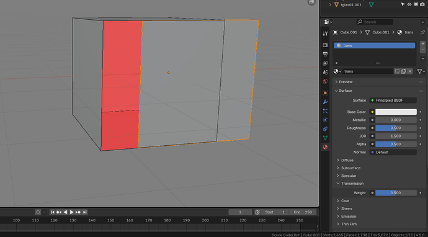The width and height of the screenshot is (428, 237).
Task: Add a new material slot
Action: 423,43
